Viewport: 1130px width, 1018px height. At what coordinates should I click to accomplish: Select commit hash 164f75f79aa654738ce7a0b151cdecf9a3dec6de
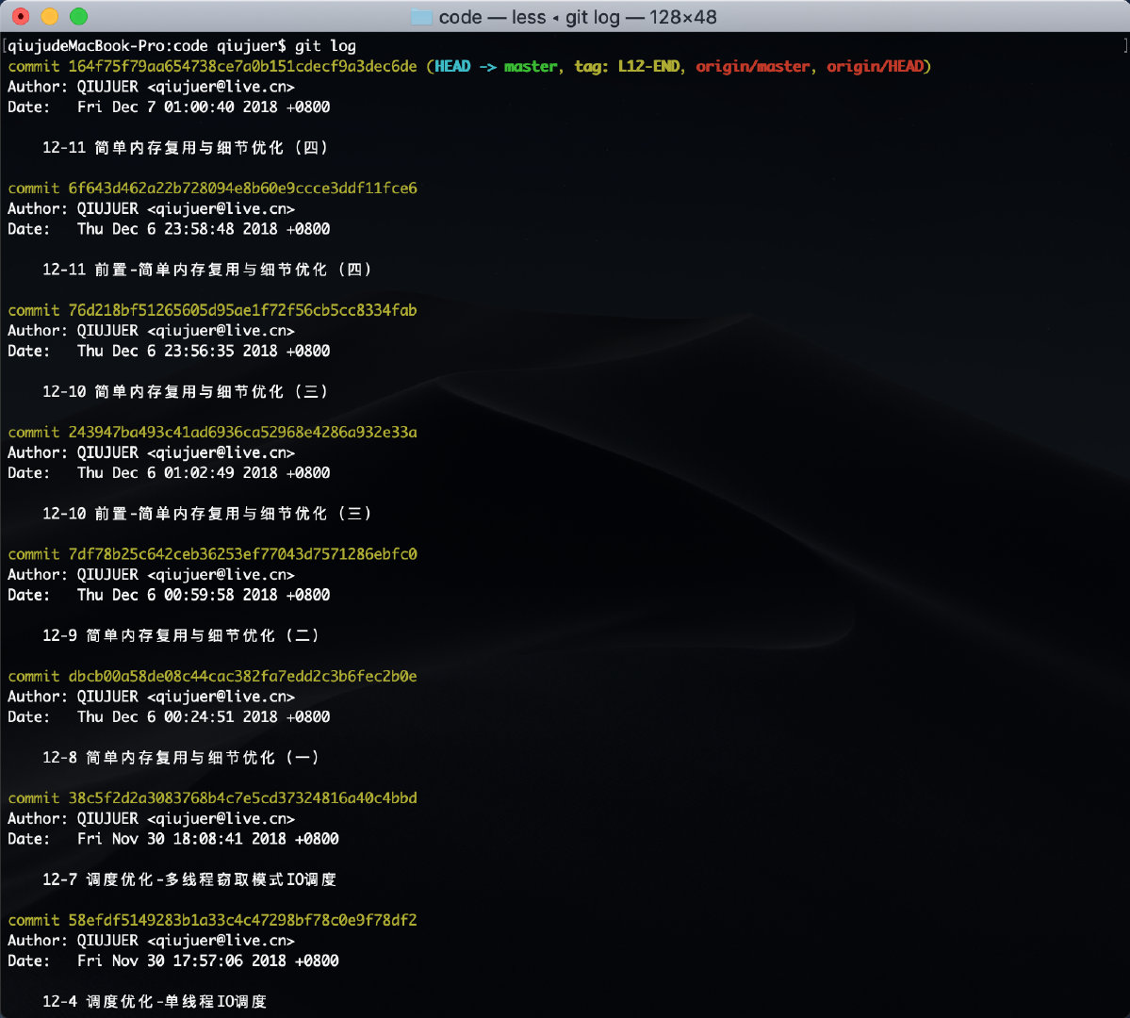tap(242, 66)
